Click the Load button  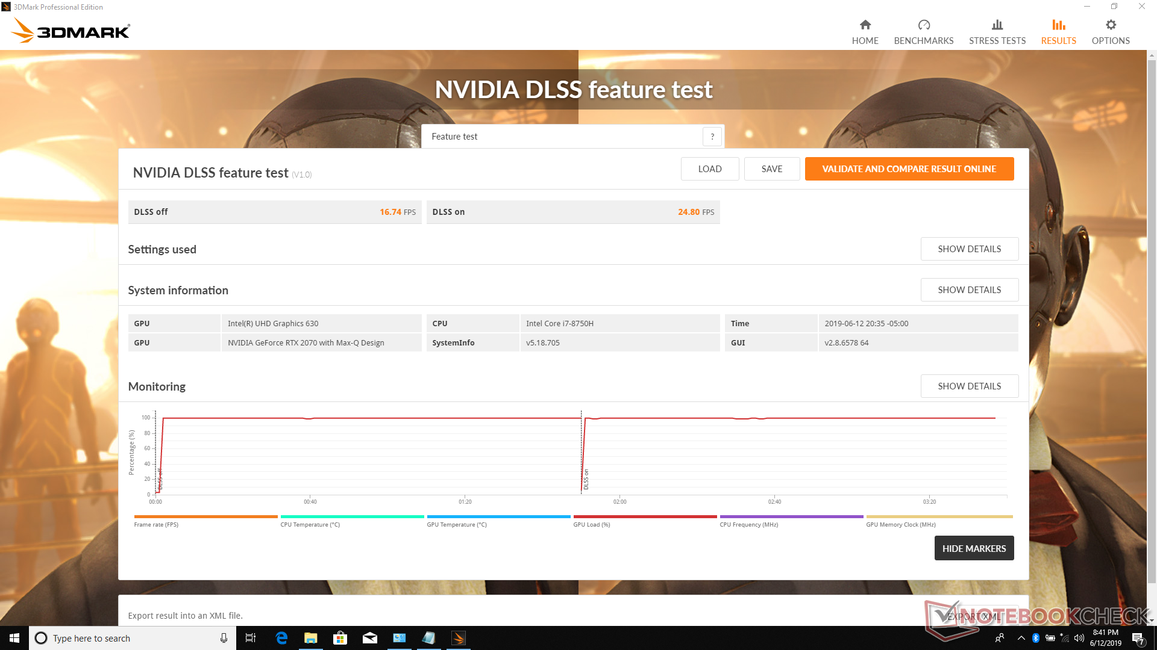pos(709,169)
